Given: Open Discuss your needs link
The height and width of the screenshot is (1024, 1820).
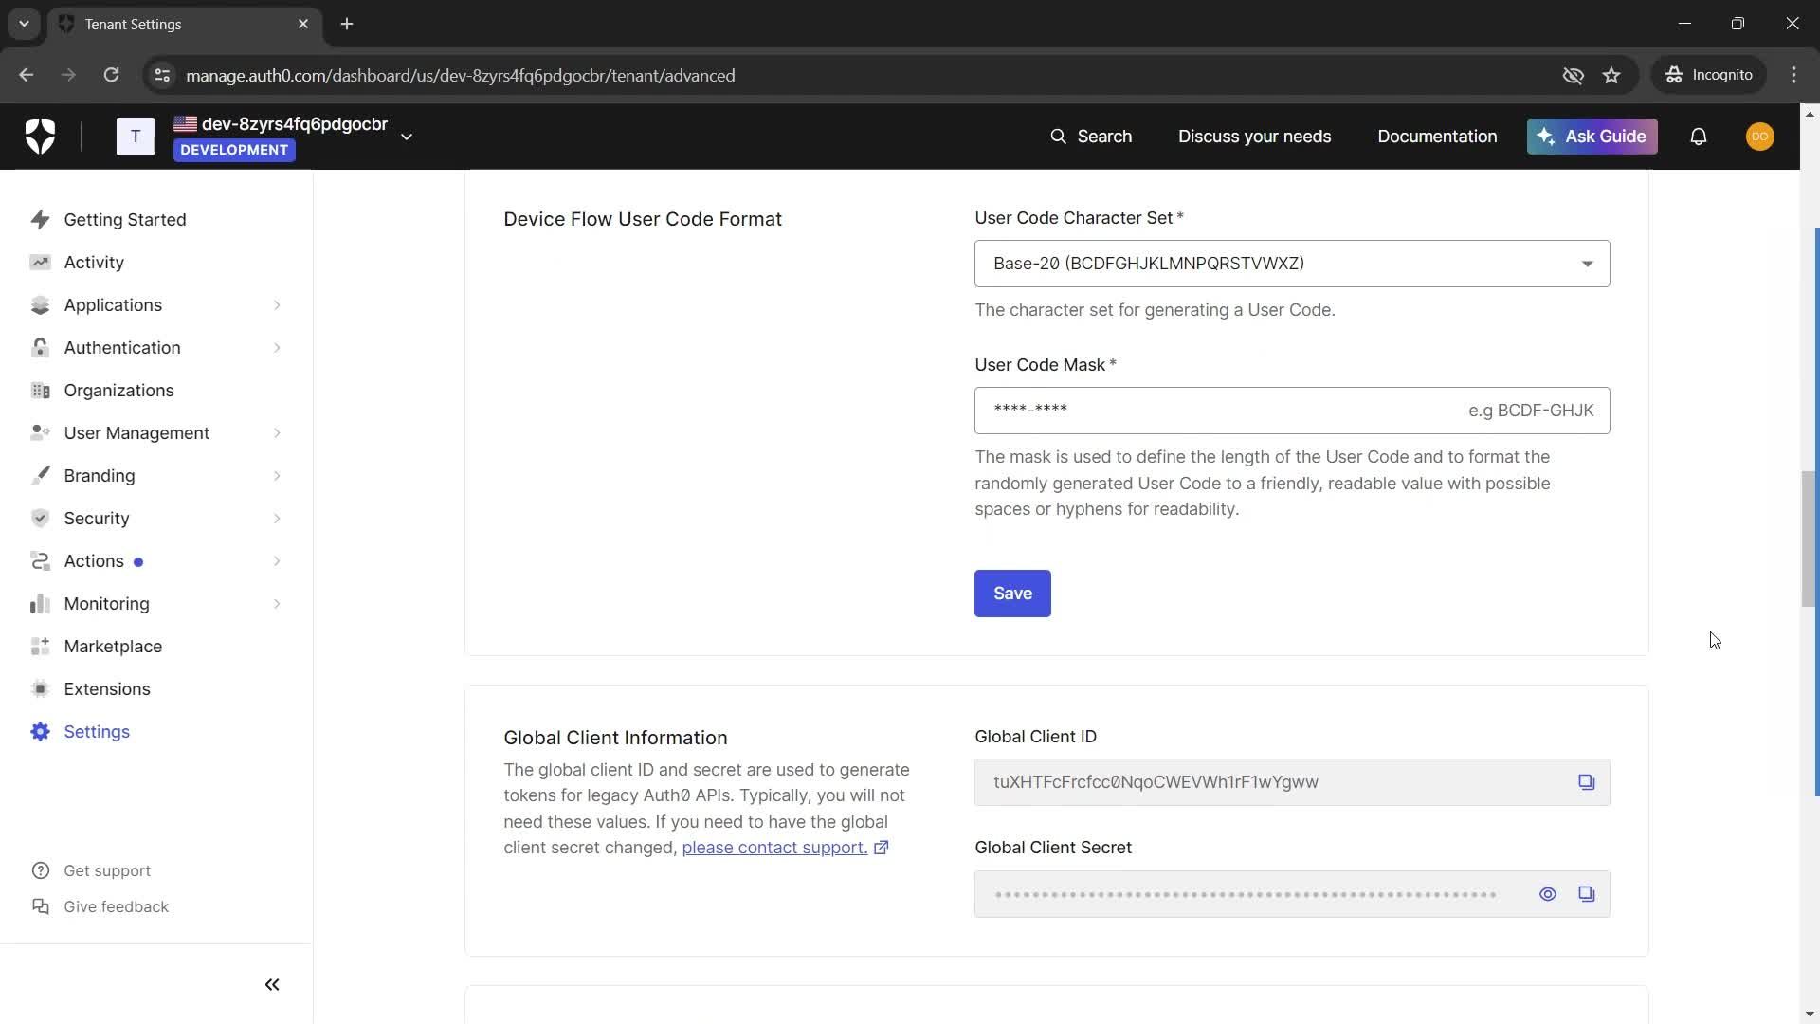Looking at the screenshot, I should coord(1254,137).
